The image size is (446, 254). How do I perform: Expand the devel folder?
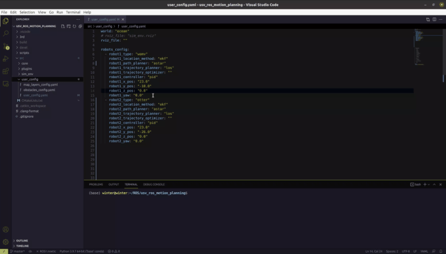click(x=23, y=47)
